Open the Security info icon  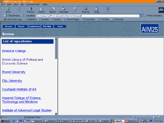(x=86, y=10)
